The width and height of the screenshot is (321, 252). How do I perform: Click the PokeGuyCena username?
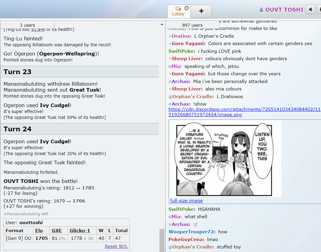186,240
